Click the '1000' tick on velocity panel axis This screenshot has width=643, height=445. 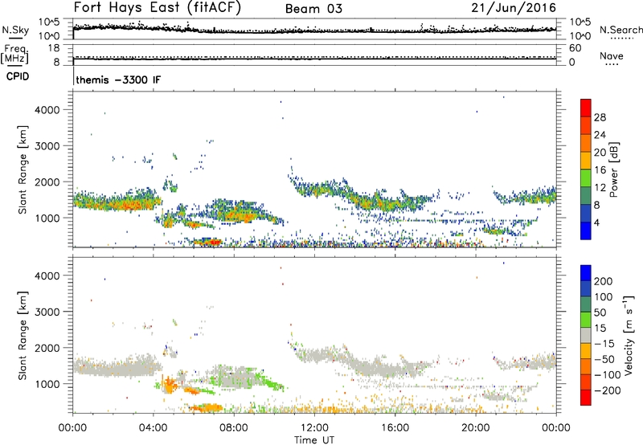point(47,384)
